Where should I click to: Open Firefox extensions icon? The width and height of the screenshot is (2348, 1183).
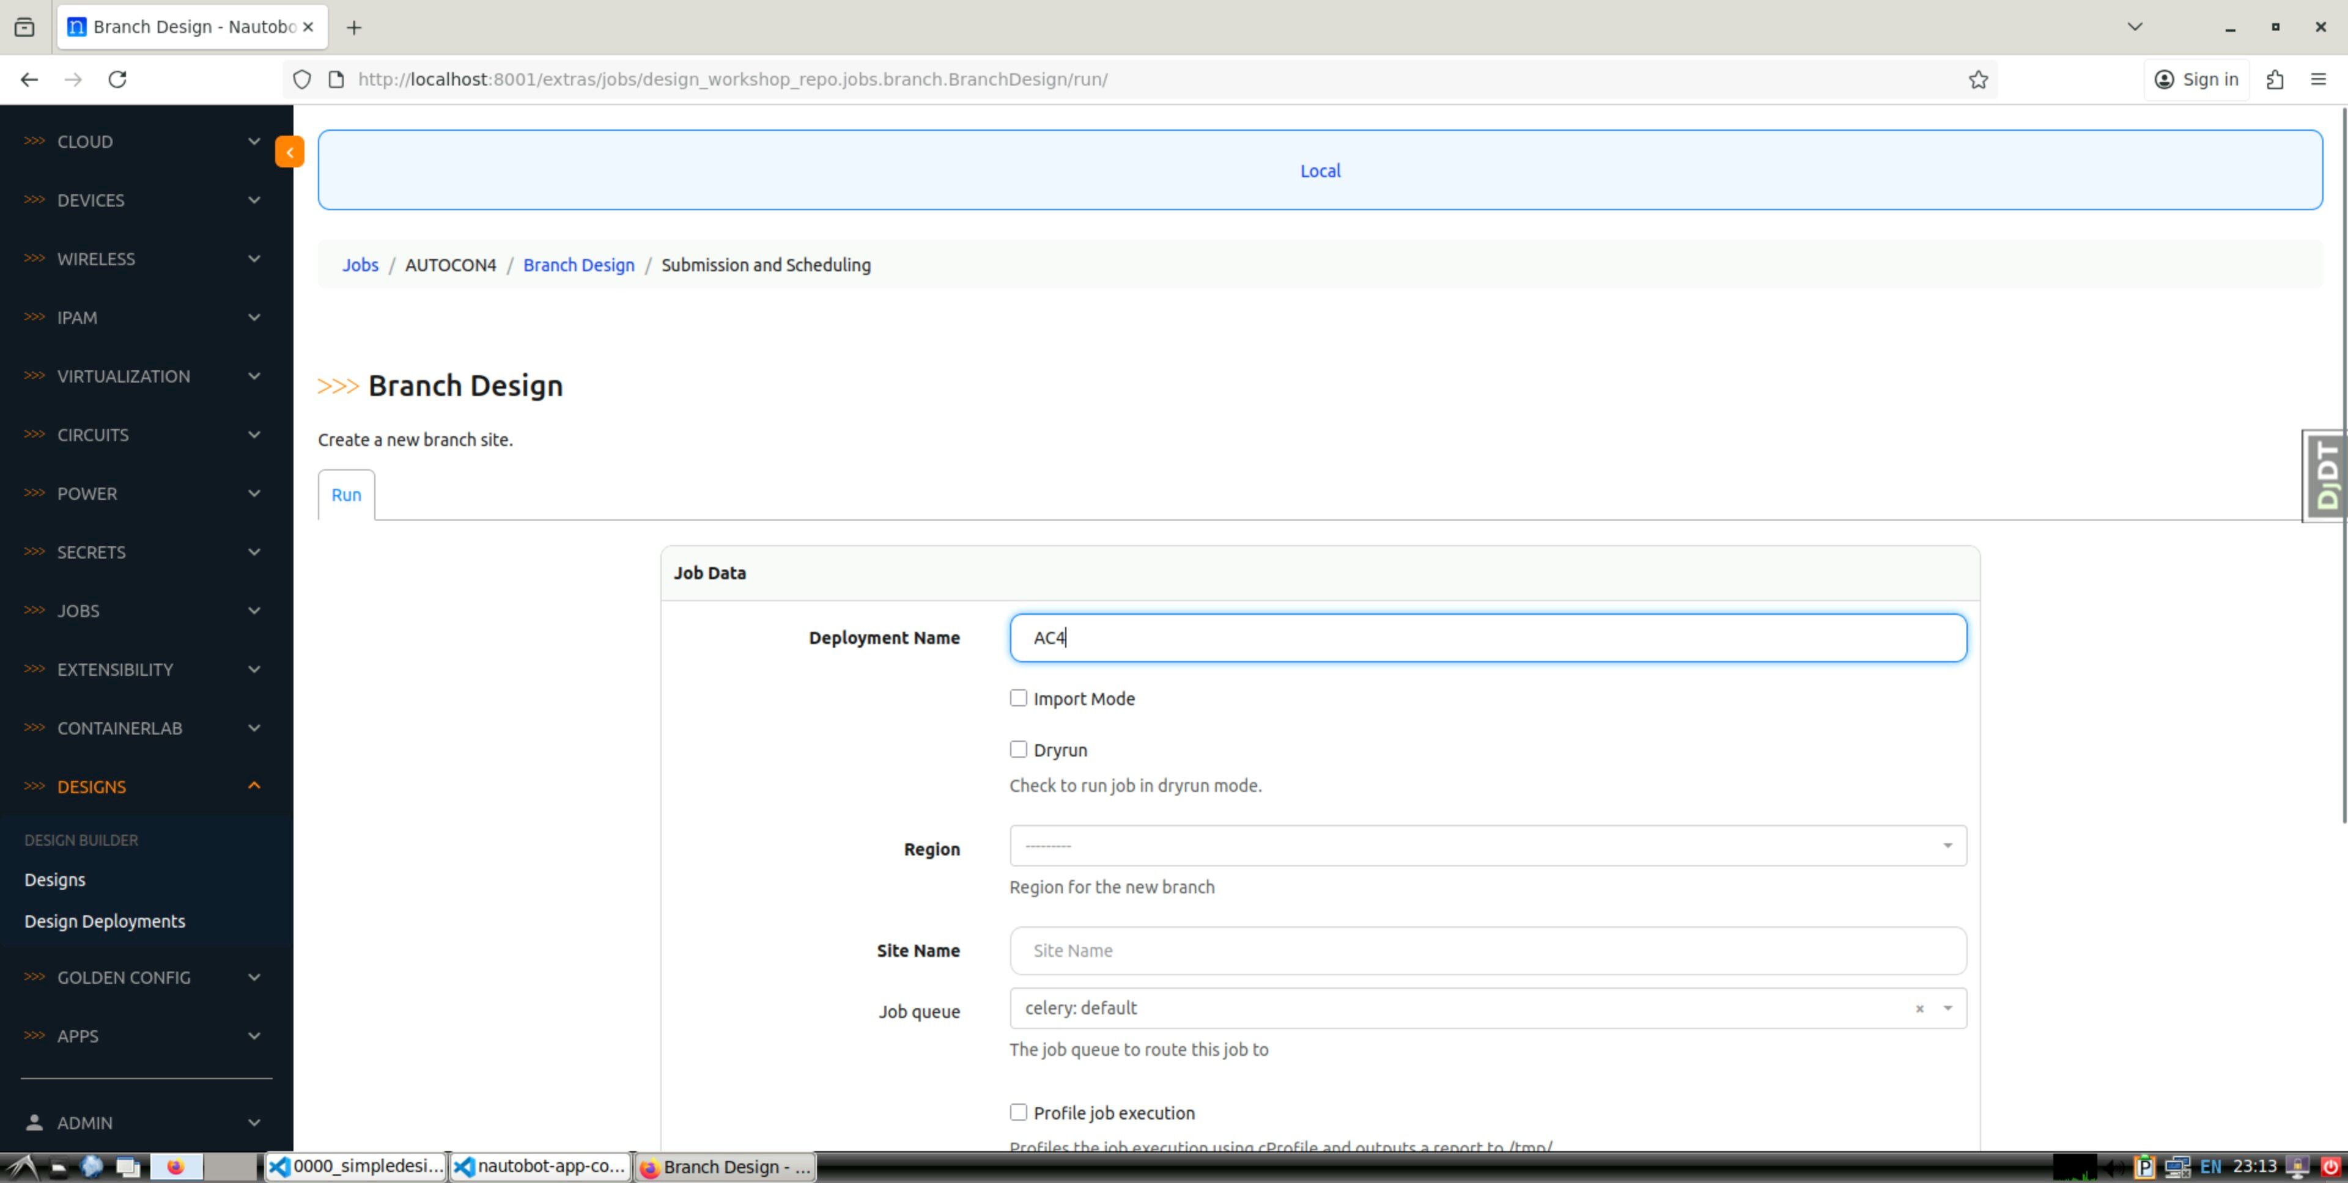tap(2274, 79)
